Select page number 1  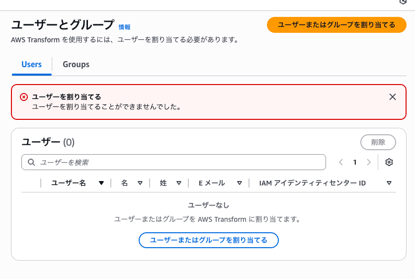pos(355,162)
